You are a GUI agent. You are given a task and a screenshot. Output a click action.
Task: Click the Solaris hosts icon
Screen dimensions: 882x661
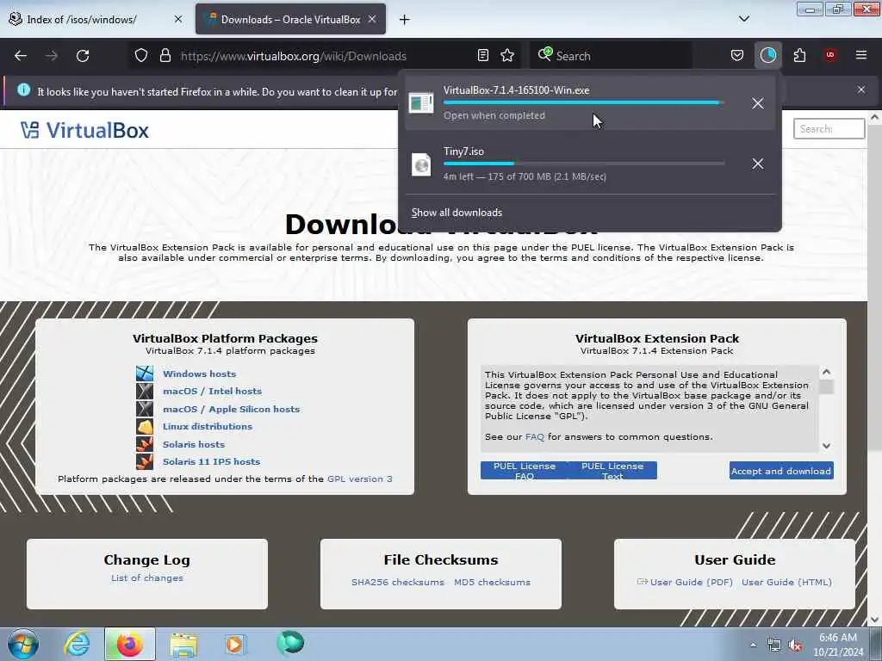pos(145,444)
